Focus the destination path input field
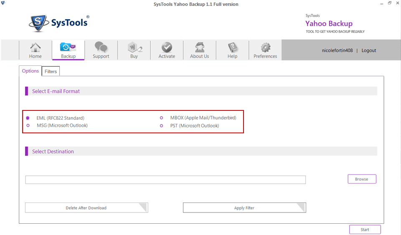This screenshot has width=401, height=235. tap(165, 180)
